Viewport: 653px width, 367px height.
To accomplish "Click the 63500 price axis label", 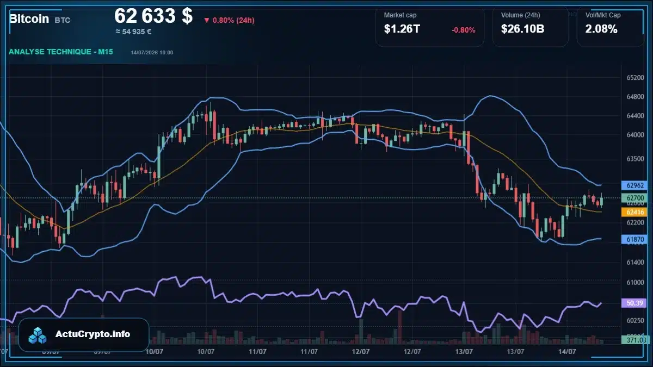I will (635, 159).
